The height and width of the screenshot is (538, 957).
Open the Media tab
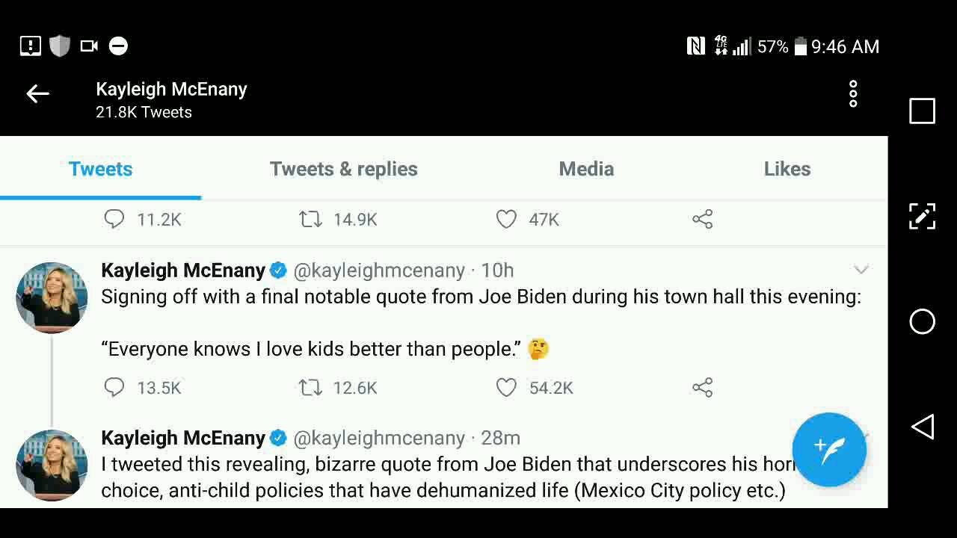(586, 169)
